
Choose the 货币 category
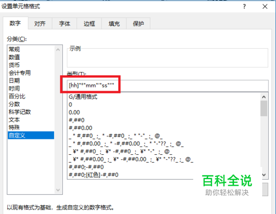coord(31,65)
